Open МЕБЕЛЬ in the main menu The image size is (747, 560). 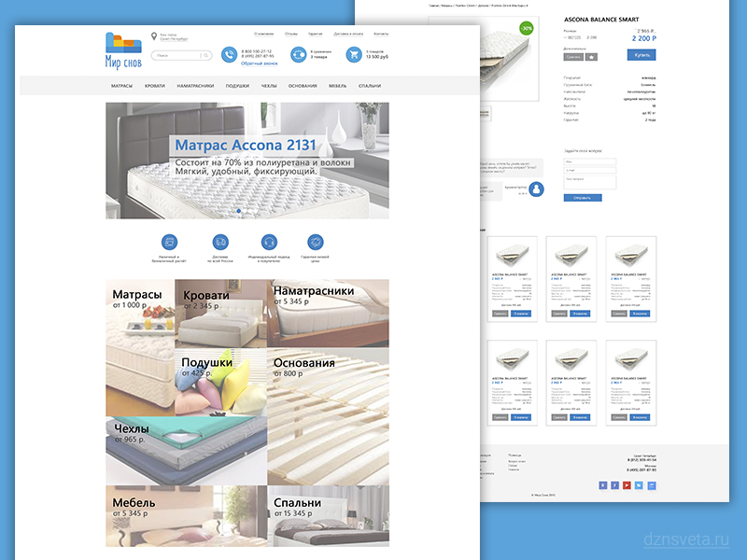click(x=337, y=86)
